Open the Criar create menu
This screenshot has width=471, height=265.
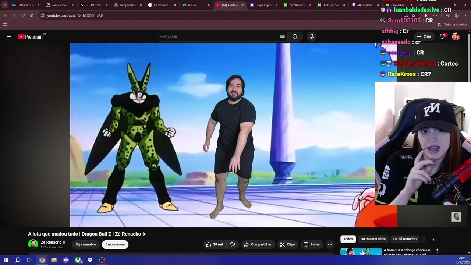coord(424,36)
